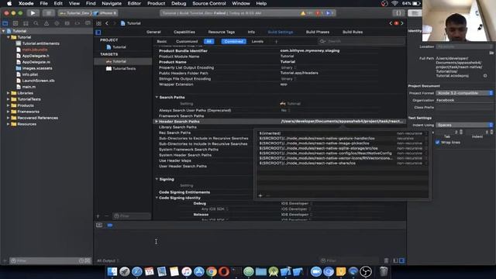Open the Breakpoint navigator icon
This screenshot has width=496, height=279.
(77, 23)
